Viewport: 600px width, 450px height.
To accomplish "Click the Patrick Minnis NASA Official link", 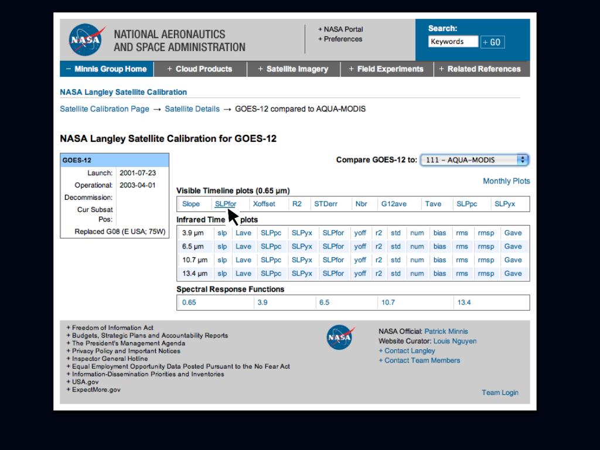I will pyautogui.click(x=446, y=332).
